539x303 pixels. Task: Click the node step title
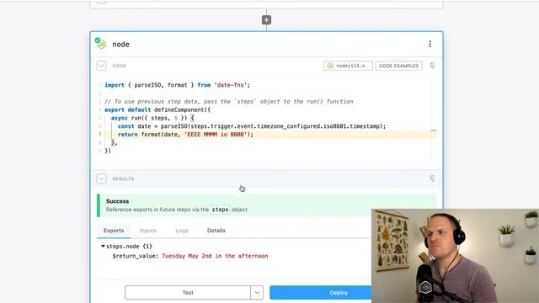click(x=121, y=45)
